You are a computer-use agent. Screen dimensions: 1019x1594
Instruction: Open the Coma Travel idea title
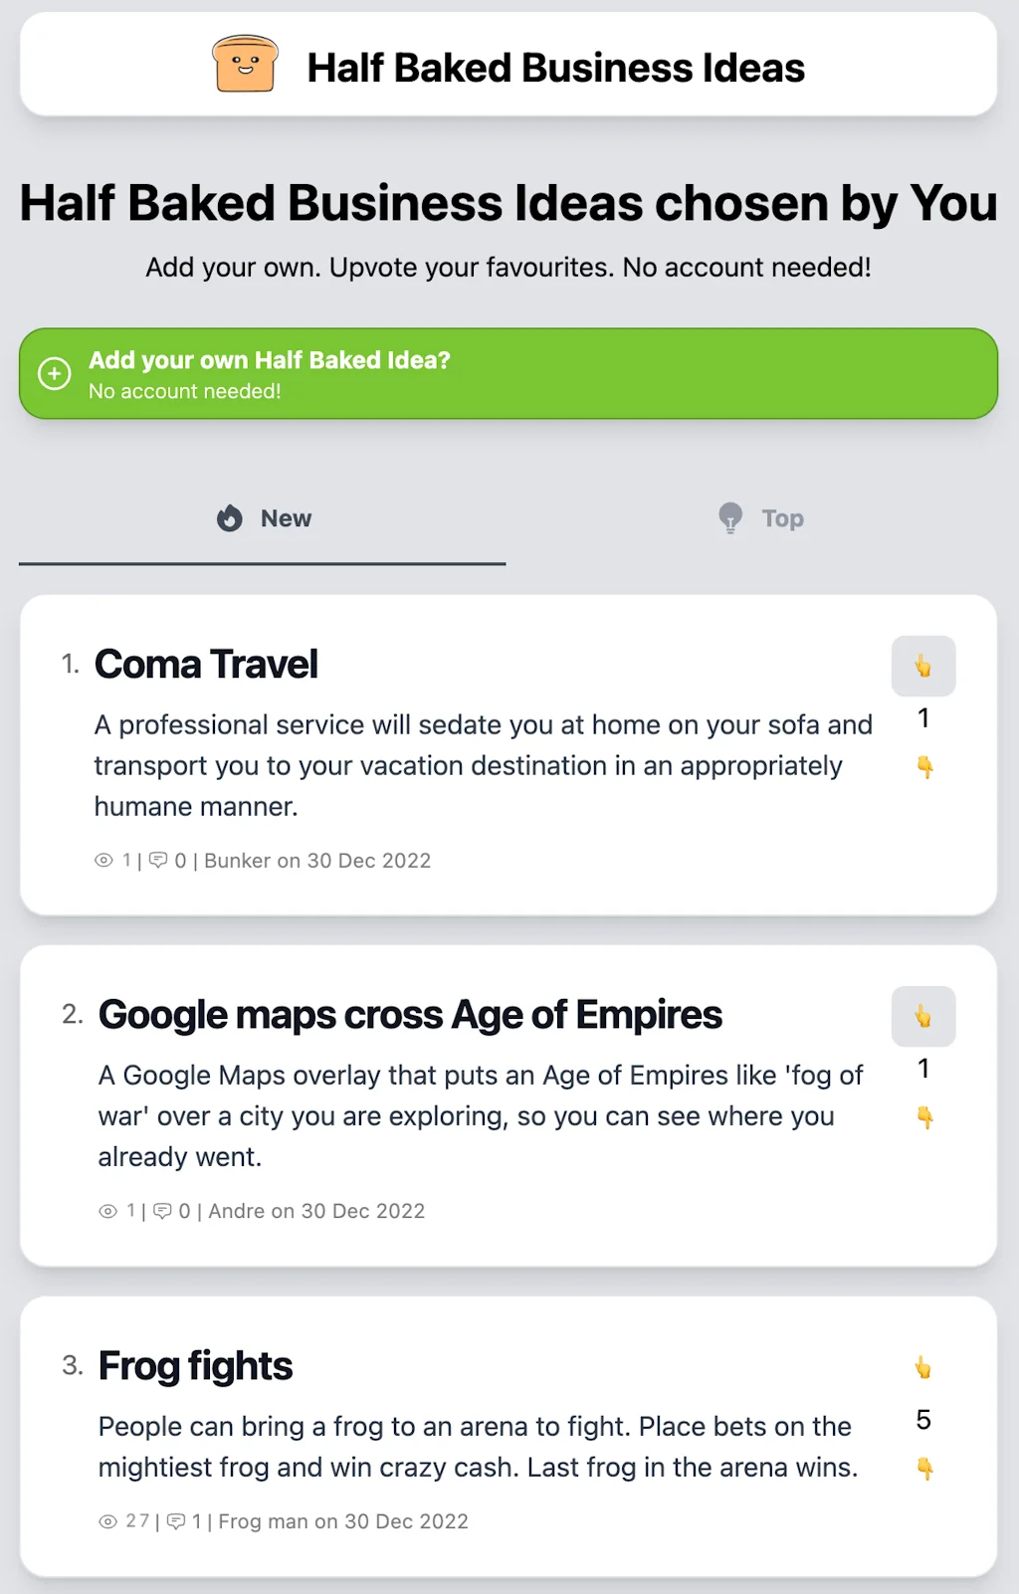pos(206,665)
